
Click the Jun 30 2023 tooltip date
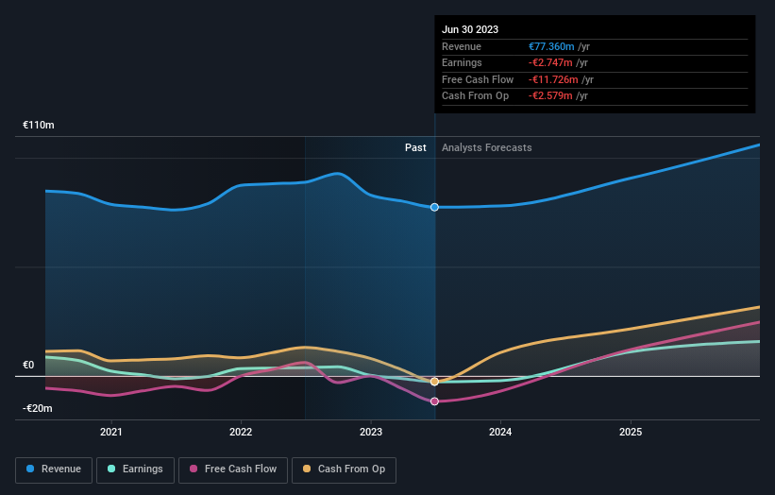tap(470, 29)
